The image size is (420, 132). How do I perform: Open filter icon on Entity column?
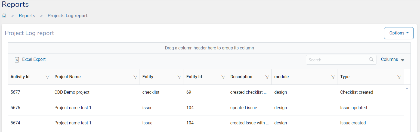pos(179,77)
